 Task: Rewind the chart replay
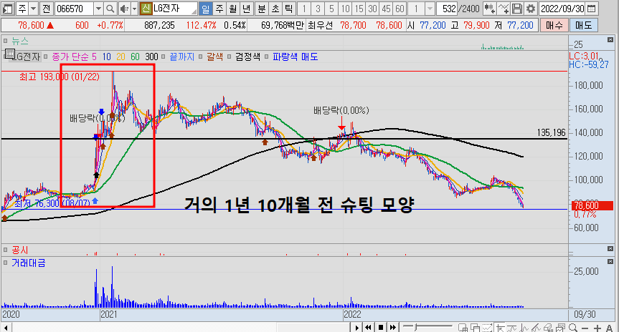pos(368,328)
